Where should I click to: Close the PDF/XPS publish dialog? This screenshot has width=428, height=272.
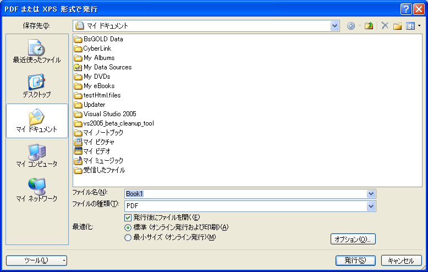(x=419, y=9)
